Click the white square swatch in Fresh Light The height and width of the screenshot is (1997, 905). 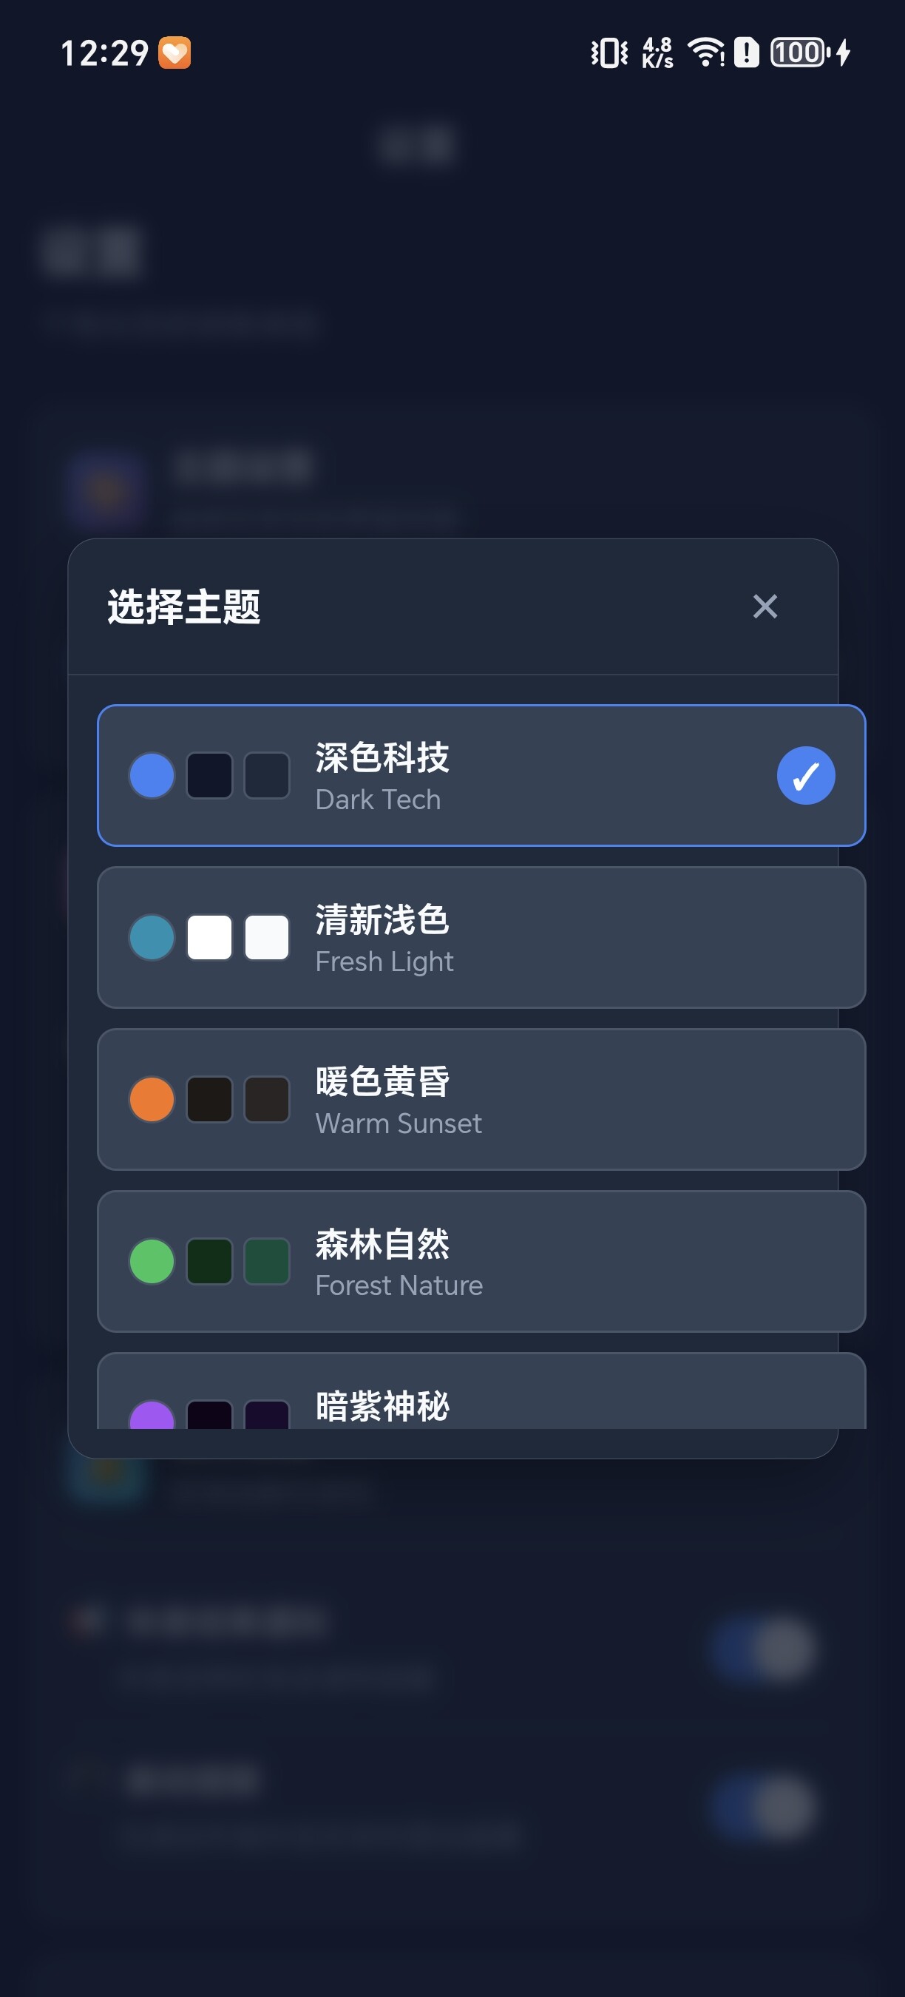coord(209,937)
